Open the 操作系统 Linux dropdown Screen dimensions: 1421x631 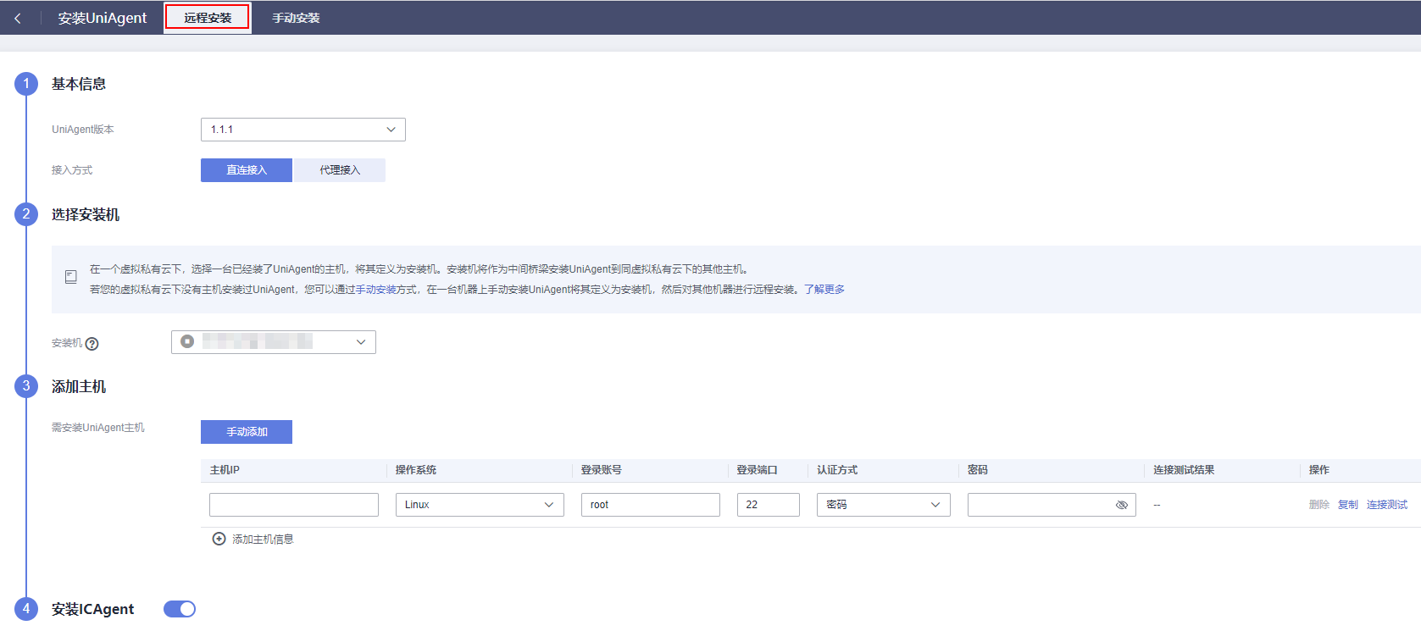pos(480,505)
